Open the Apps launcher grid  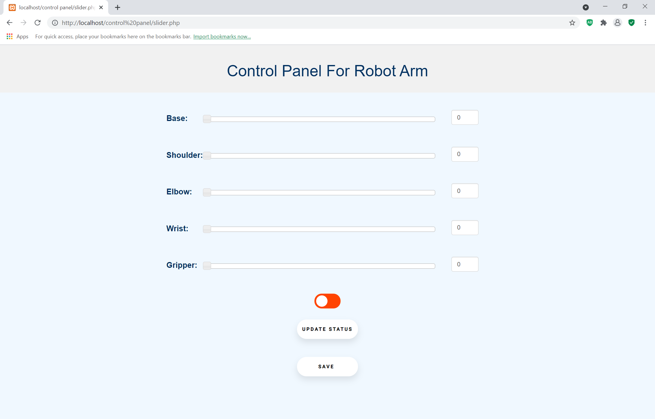(x=10, y=36)
